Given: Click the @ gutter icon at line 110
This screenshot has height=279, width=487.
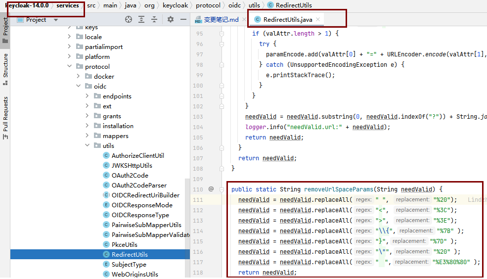Looking at the screenshot, I should click(211, 189).
